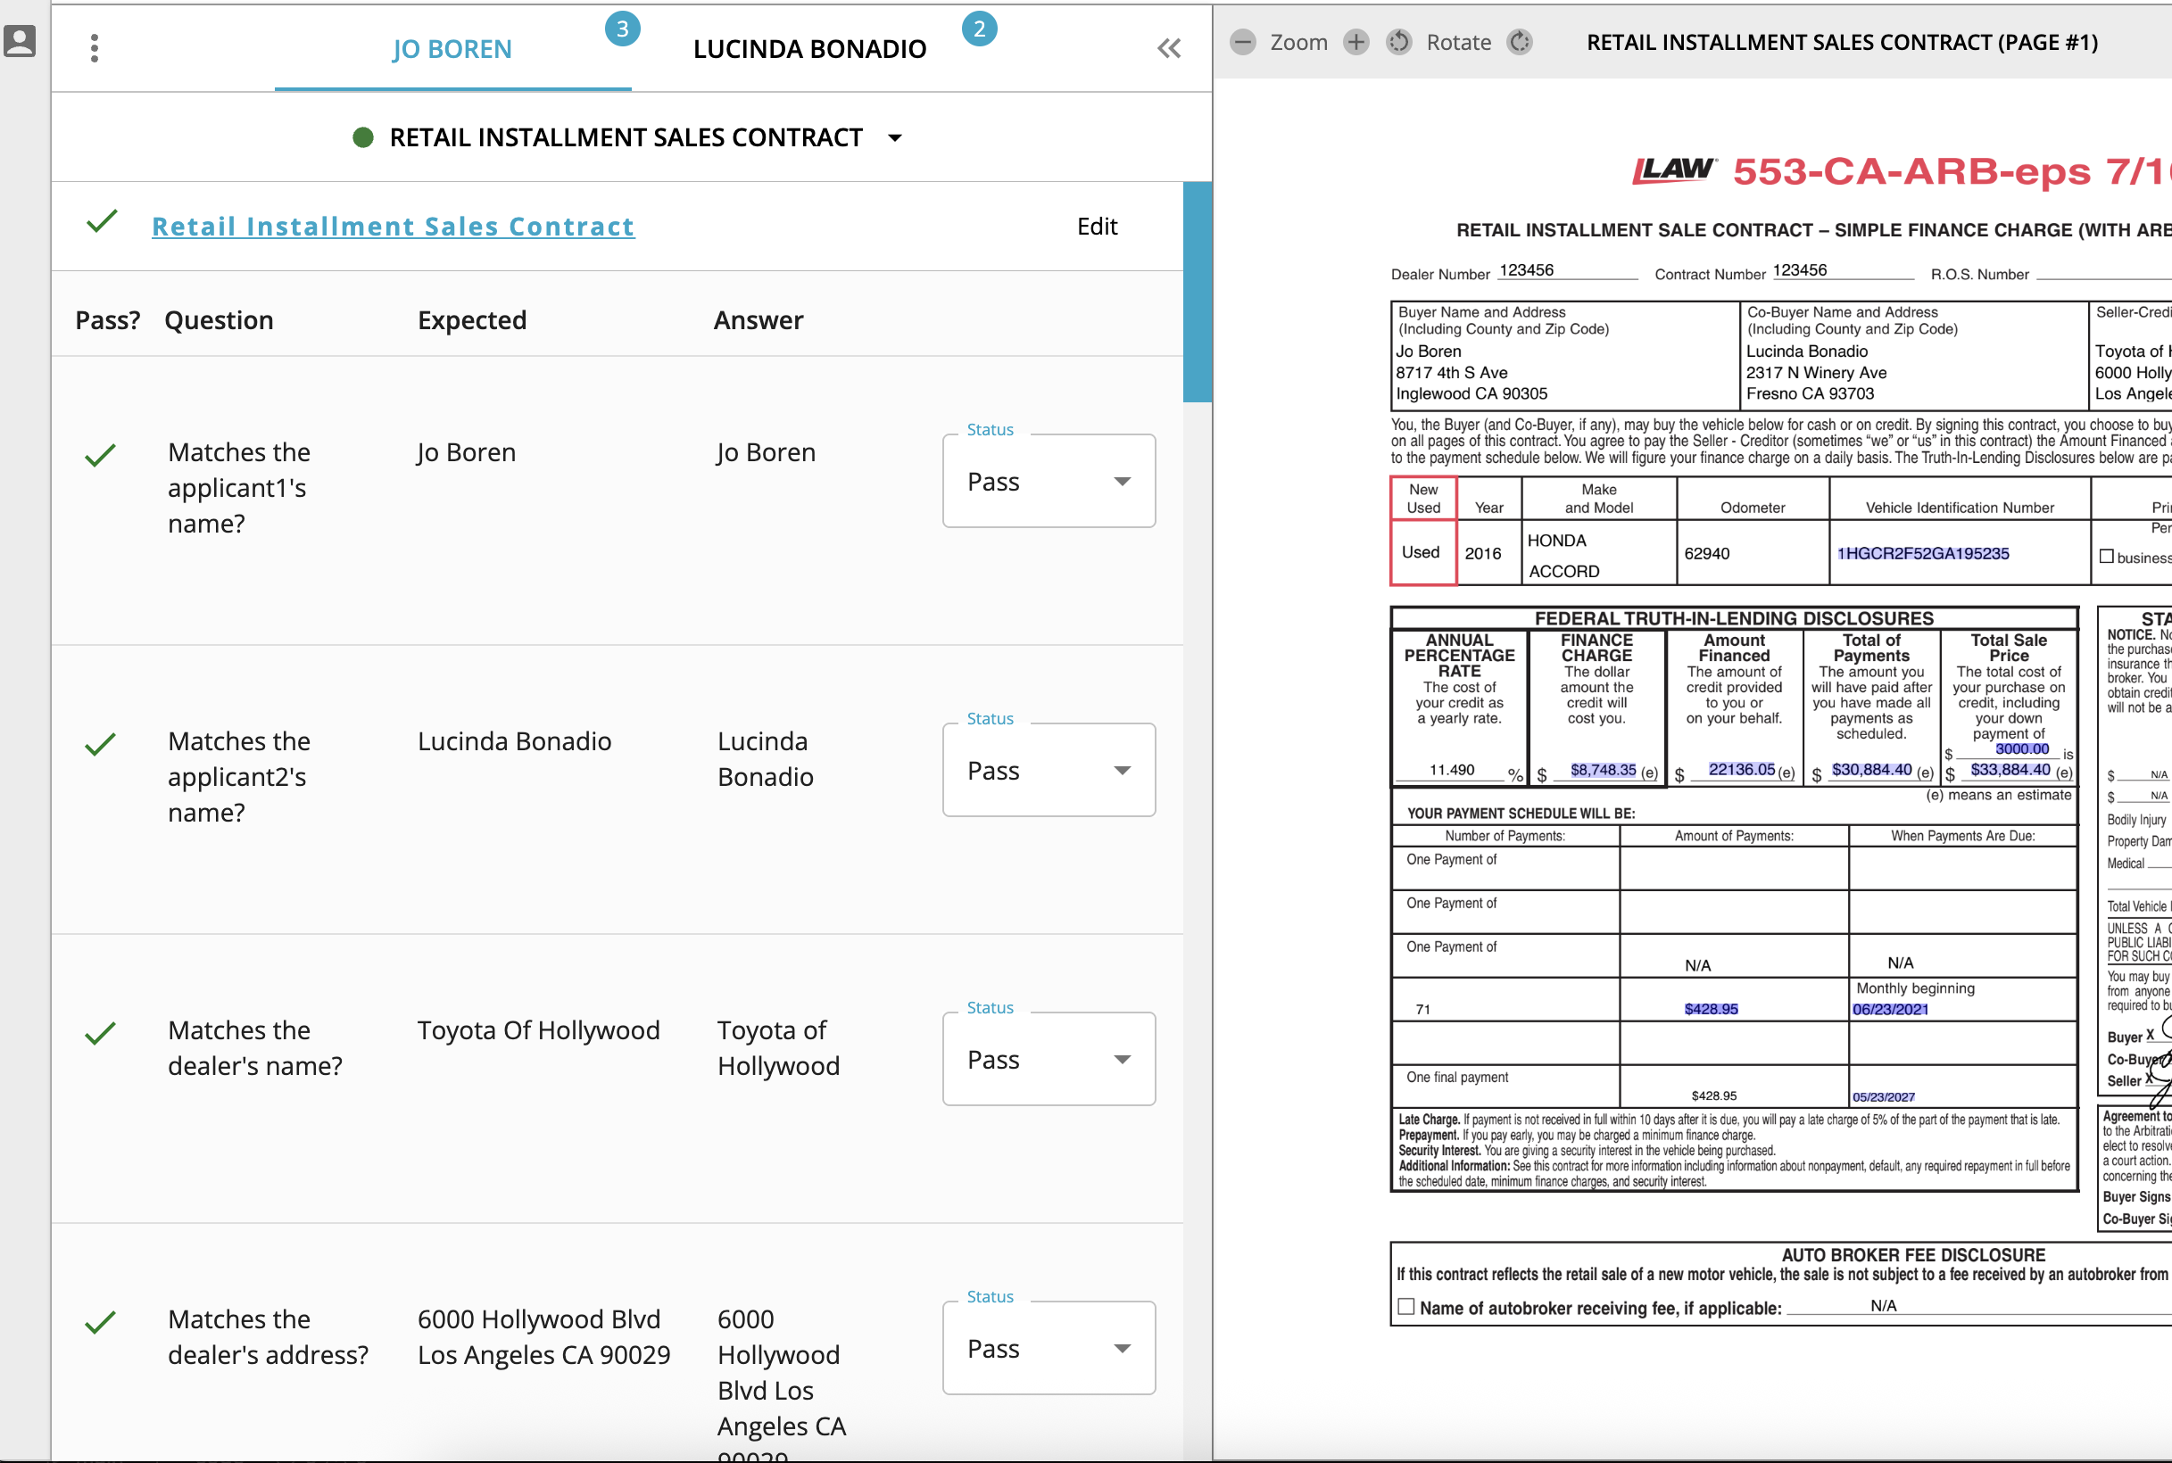Viewport: 2172px width, 1463px height.
Task: Click the co-buyer address '2317 N Winery Ave'
Action: point(1816,372)
